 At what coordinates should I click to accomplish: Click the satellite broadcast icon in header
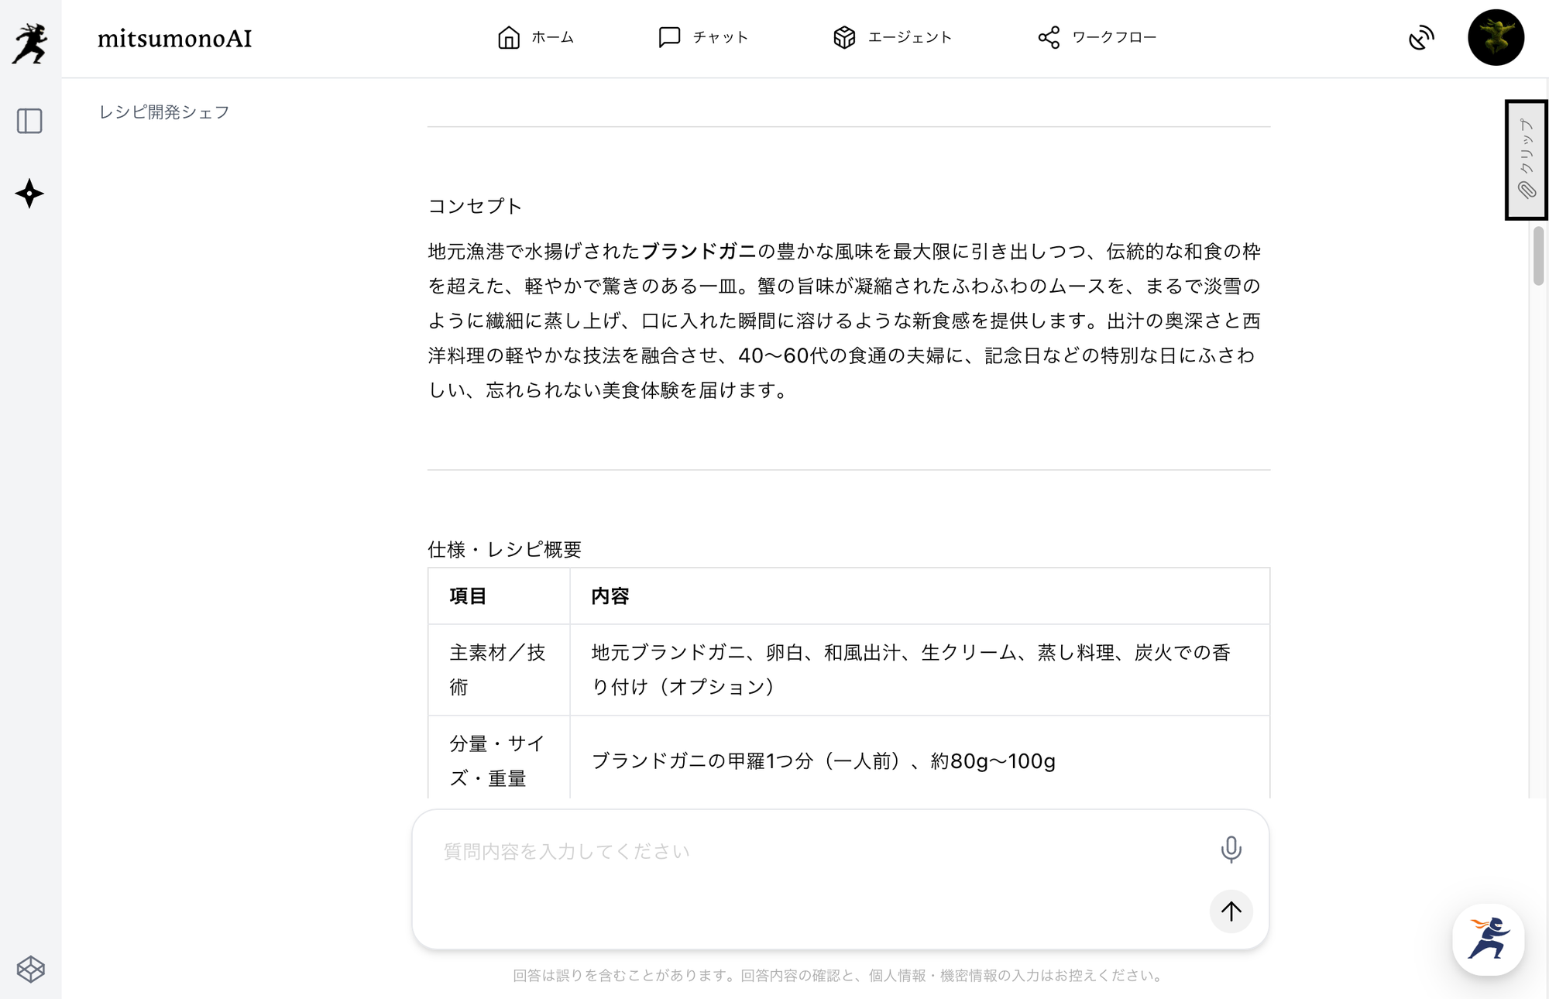(x=1421, y=37)
